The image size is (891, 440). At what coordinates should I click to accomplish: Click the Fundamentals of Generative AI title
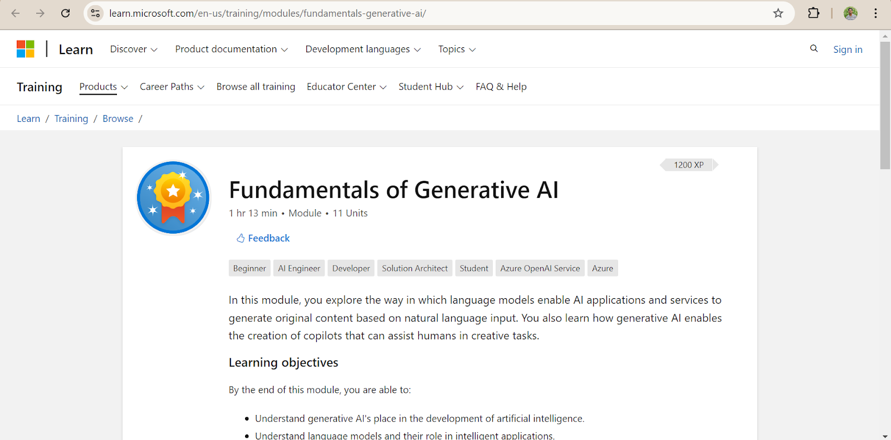coord(394,190)
